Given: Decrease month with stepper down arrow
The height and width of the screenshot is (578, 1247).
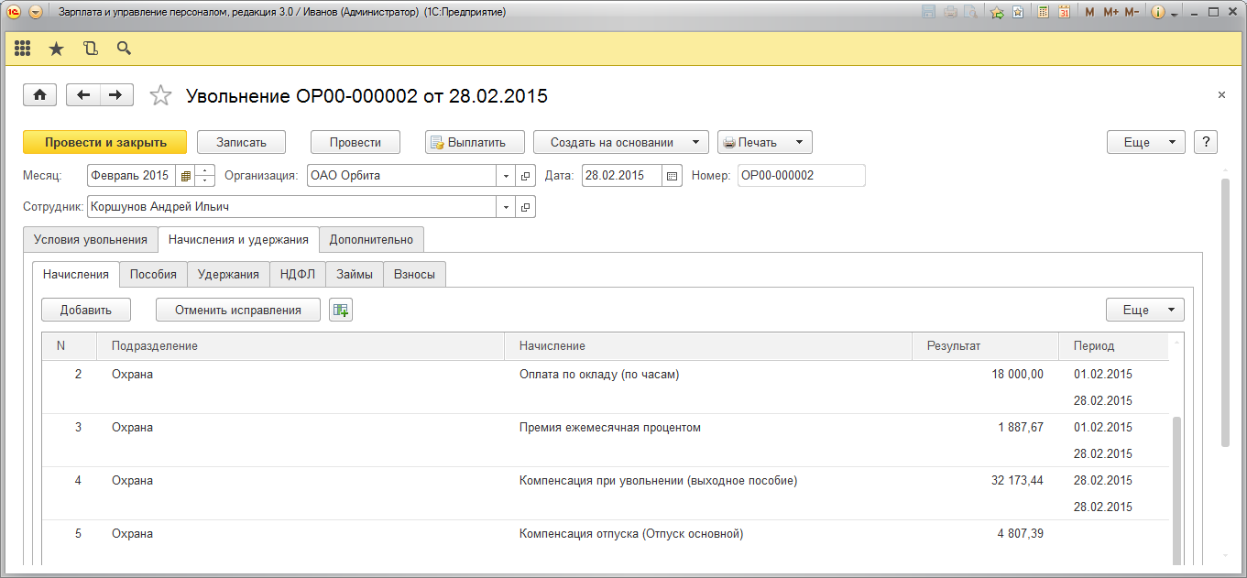Looking at the screenshot, I should 205,180.
